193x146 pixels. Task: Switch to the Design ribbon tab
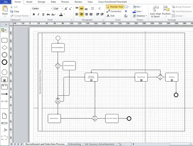point(42,2)
